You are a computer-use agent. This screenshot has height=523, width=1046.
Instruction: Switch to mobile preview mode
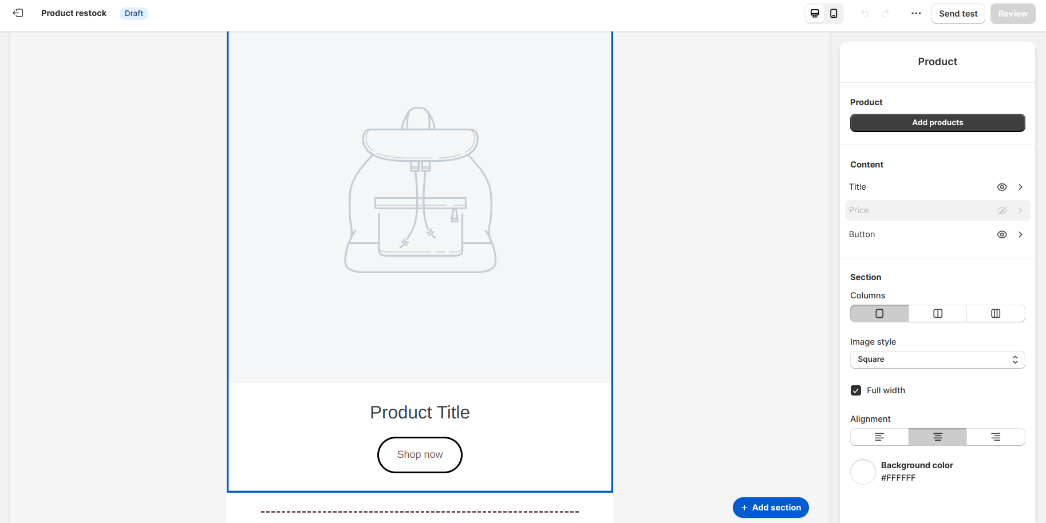click(834, 13)
